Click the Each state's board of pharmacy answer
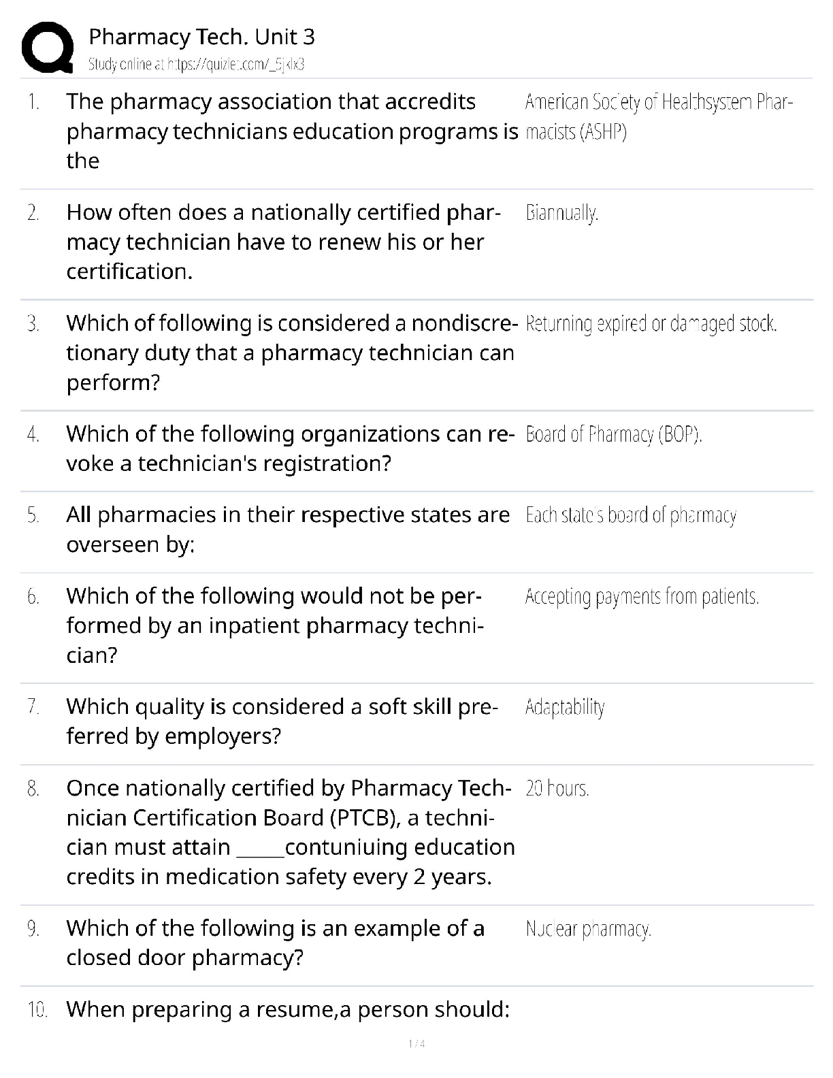 630,515
